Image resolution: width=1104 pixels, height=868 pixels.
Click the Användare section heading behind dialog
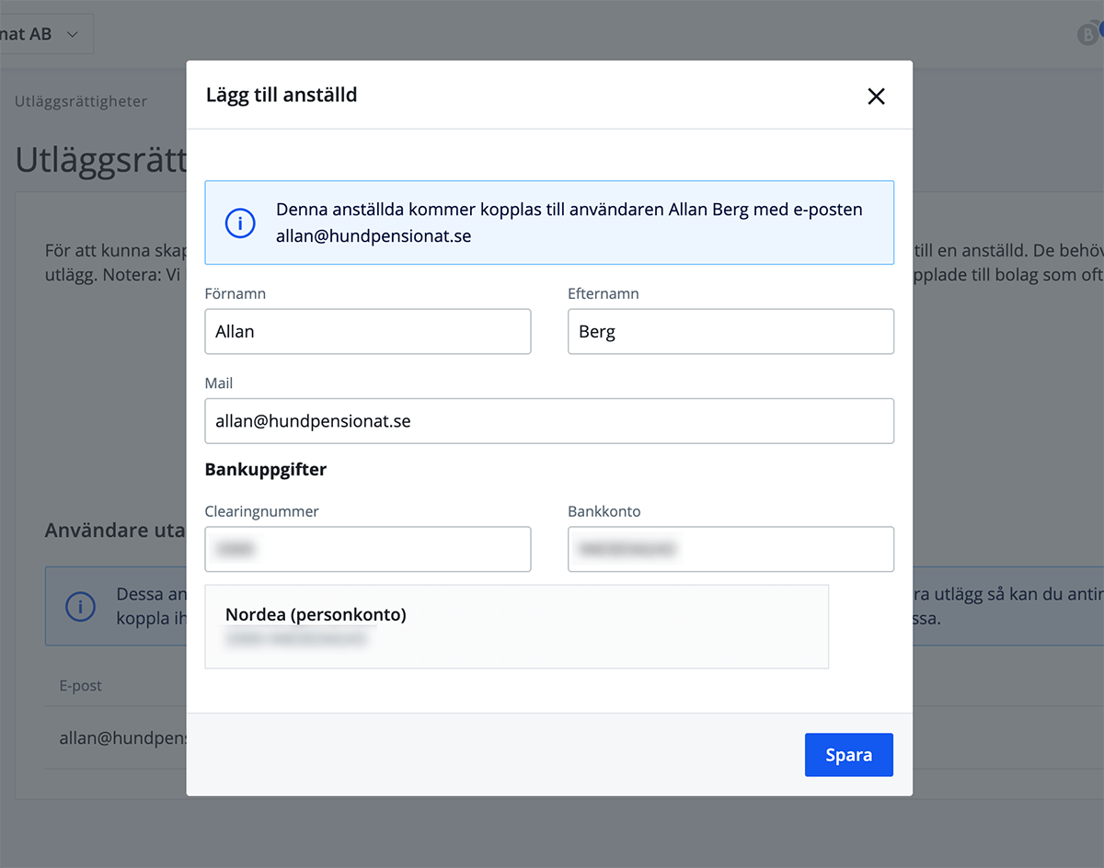(x=115, y=531)
